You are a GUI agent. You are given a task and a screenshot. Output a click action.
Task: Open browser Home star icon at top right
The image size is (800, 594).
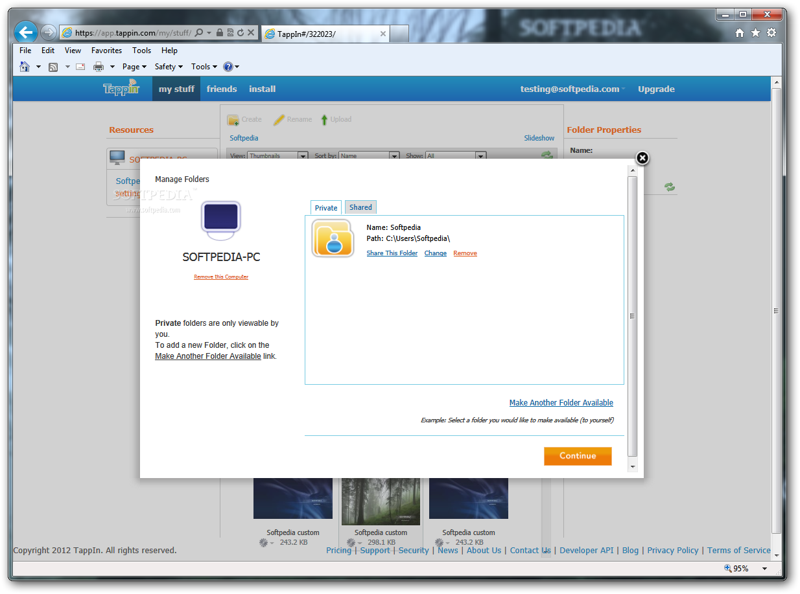[x=740, y=32]
